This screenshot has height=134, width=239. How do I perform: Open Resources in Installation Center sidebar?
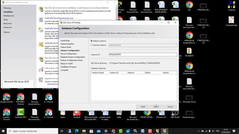coord(7,23)
